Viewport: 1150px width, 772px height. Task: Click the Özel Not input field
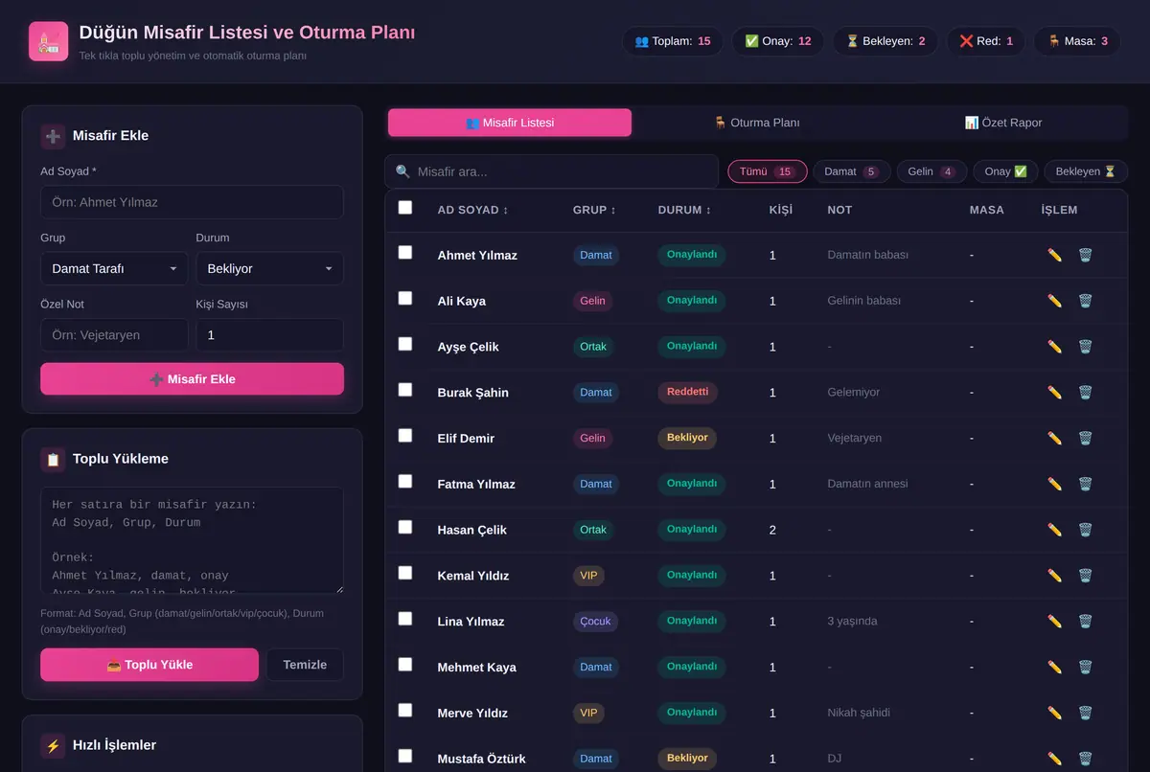(x=114, y=335)
